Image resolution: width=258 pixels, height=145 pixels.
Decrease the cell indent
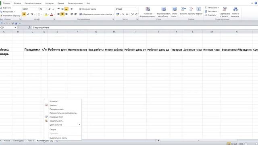(72, 14)
